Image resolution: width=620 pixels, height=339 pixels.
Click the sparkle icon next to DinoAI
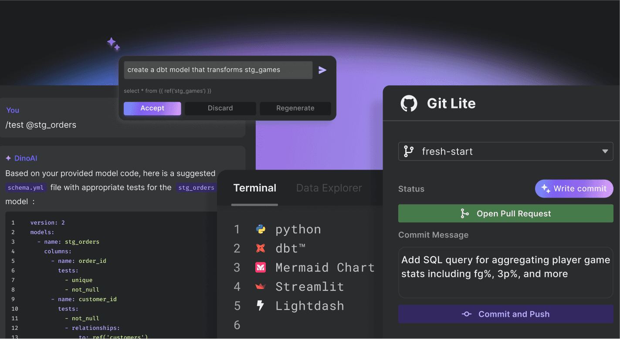pos(8,158)
